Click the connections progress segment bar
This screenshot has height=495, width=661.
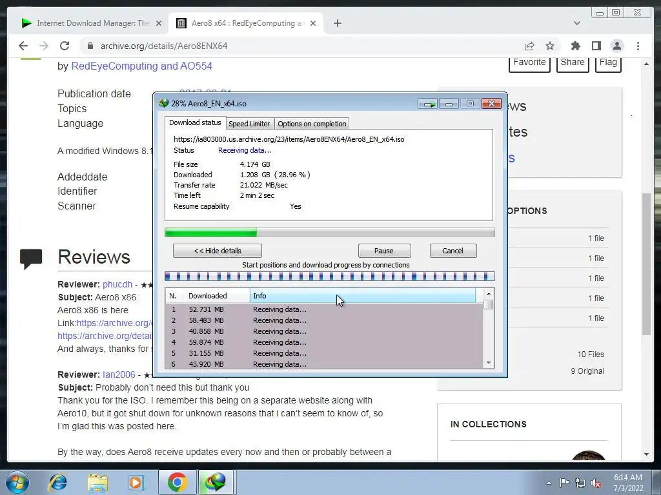[x=329, y=276]
